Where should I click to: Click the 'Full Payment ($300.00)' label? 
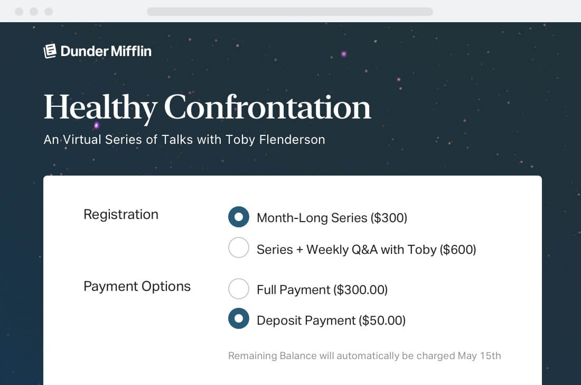(322, 290)
